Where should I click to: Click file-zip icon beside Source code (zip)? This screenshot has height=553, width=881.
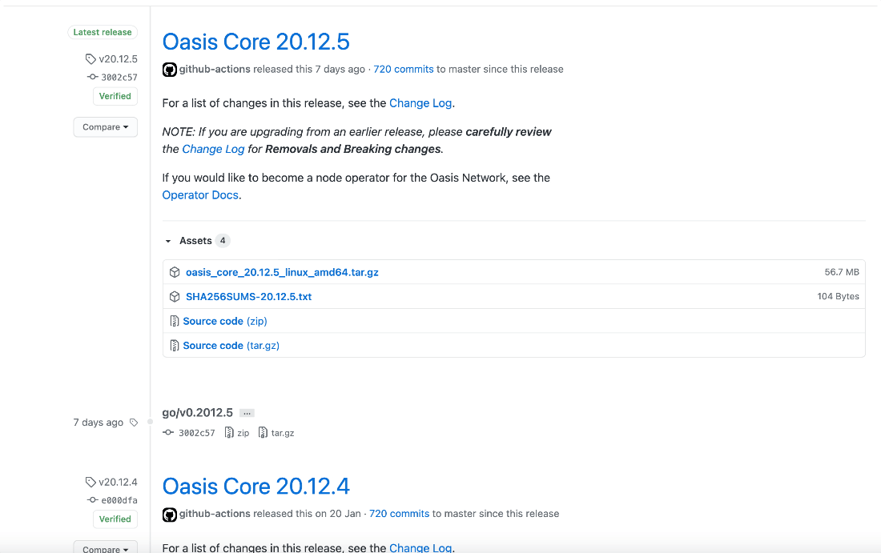tap(174, 321)
